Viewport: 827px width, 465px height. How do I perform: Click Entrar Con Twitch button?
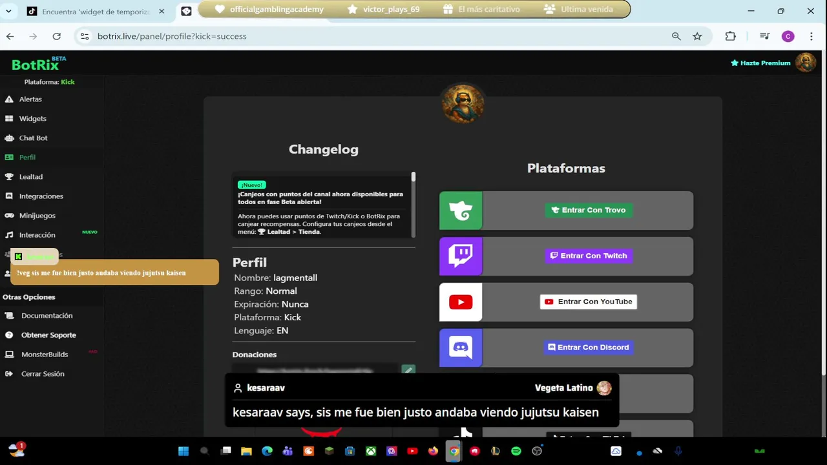pyautogui.click(x=589, y=256)
